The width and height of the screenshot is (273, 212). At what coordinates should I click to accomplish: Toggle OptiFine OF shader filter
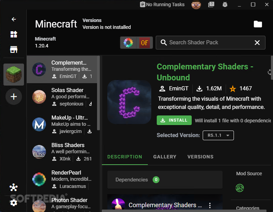point(144,43)
